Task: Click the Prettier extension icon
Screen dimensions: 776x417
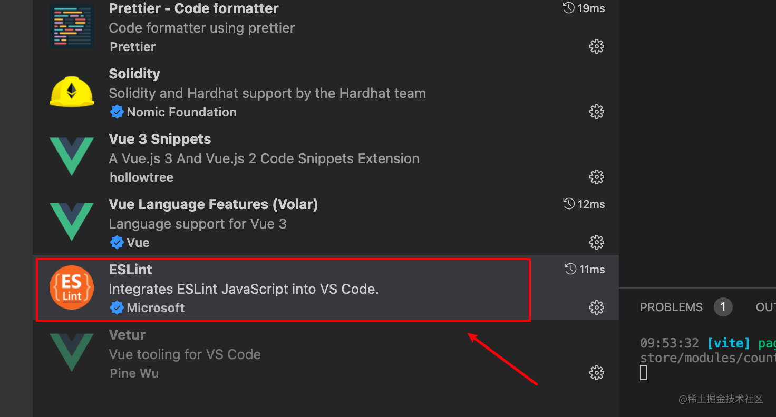Action: click(x=72, y=25)
